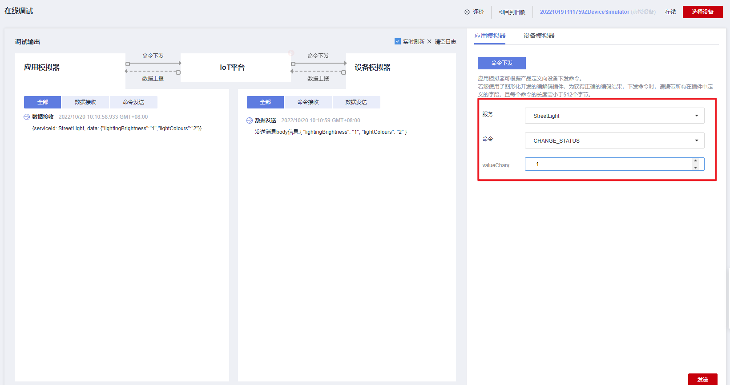Viewport: 730px width, 385px height.
Task: Switch to the 应用模拟器 tab
Action: point(490,36)
